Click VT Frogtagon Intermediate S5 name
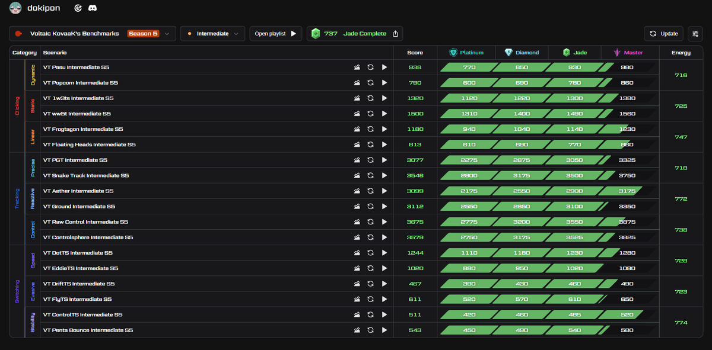This screenshot has height=350, width=712. (83, 129)
